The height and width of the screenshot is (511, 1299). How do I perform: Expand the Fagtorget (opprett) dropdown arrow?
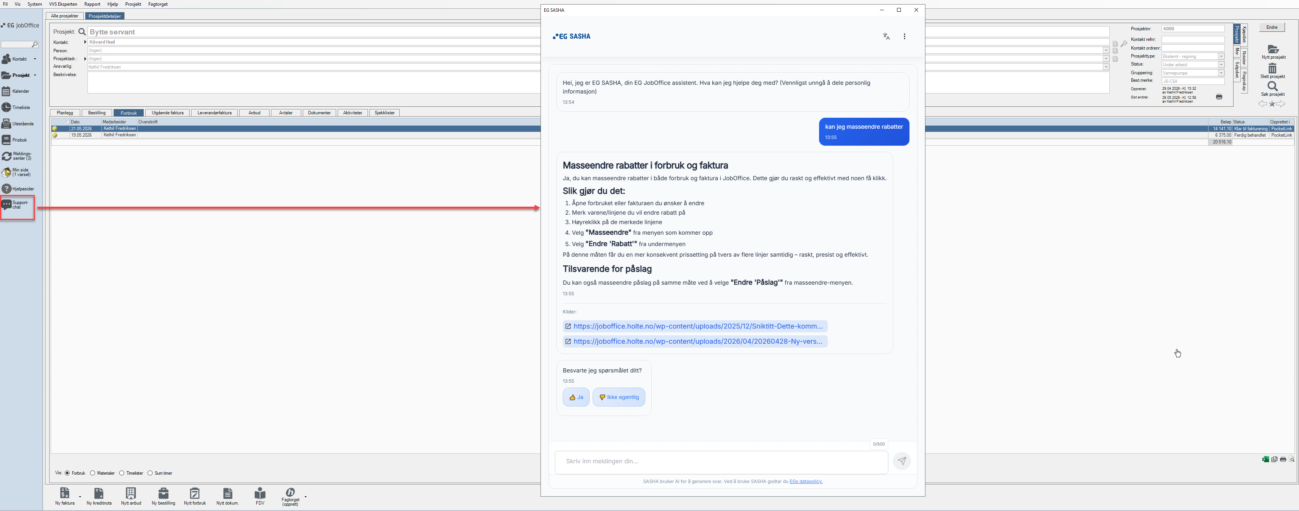pos(305,497)
